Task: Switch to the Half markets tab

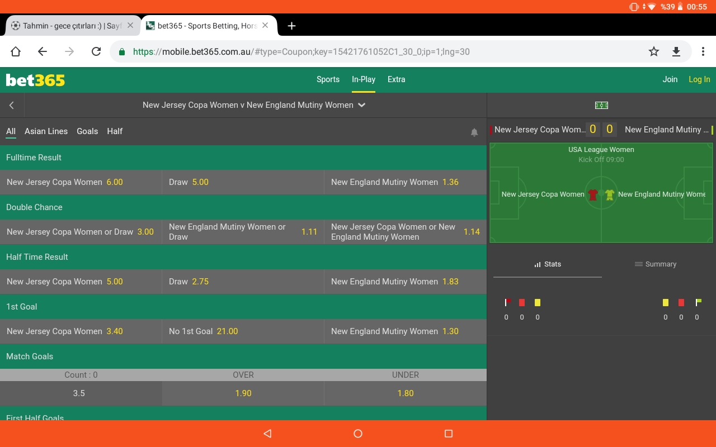Action: point(115,131)
